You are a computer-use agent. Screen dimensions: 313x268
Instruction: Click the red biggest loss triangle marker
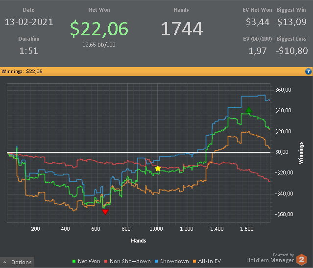coord(105,212)
